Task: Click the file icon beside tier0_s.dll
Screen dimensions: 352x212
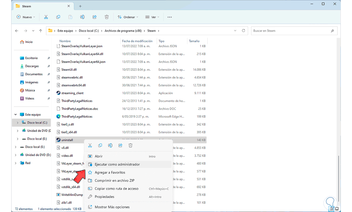Action: 58,124
